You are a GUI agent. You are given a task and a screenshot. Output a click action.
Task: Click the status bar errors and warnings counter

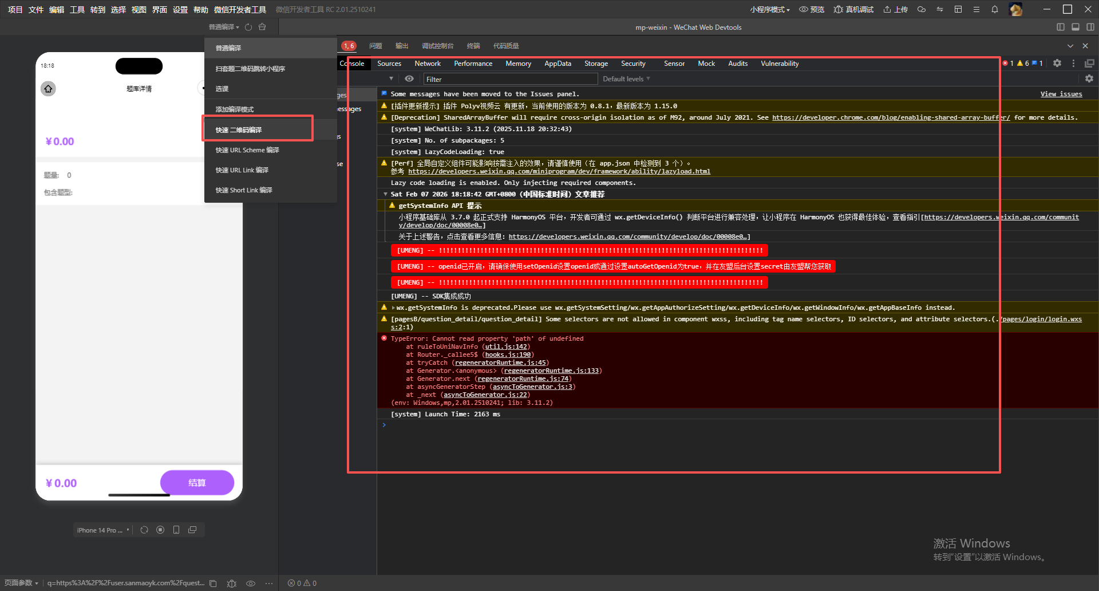click(x=302, y=583)
